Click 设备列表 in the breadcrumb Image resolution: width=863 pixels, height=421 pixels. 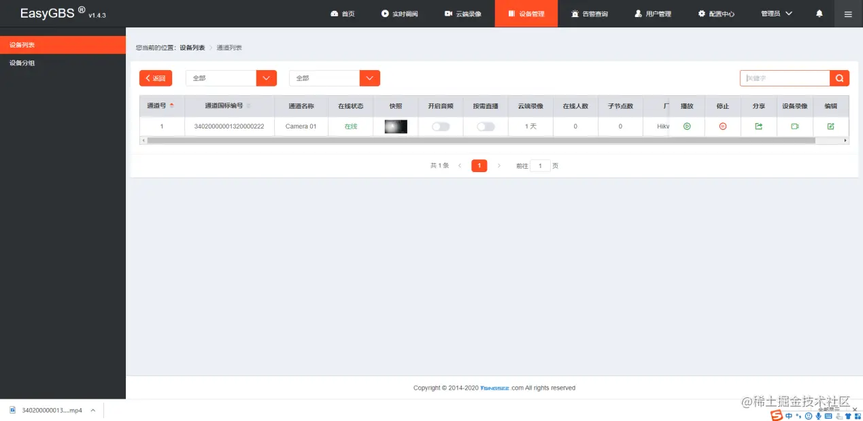pyautogui.click(x=192, y=48)
